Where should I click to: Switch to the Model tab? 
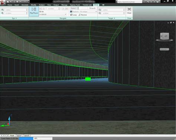[x=12, y=136]
